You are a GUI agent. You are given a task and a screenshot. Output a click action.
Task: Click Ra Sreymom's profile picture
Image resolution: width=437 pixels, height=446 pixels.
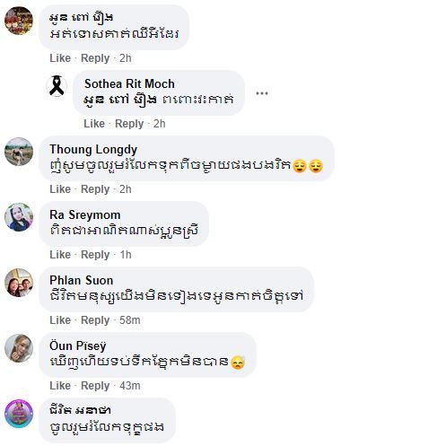(19, 217)
